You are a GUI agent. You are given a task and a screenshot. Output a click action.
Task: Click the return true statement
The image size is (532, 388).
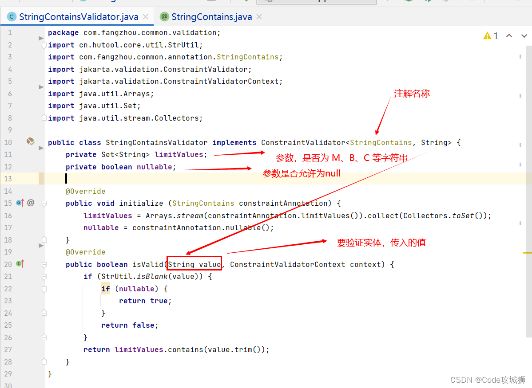pos(145,301)
